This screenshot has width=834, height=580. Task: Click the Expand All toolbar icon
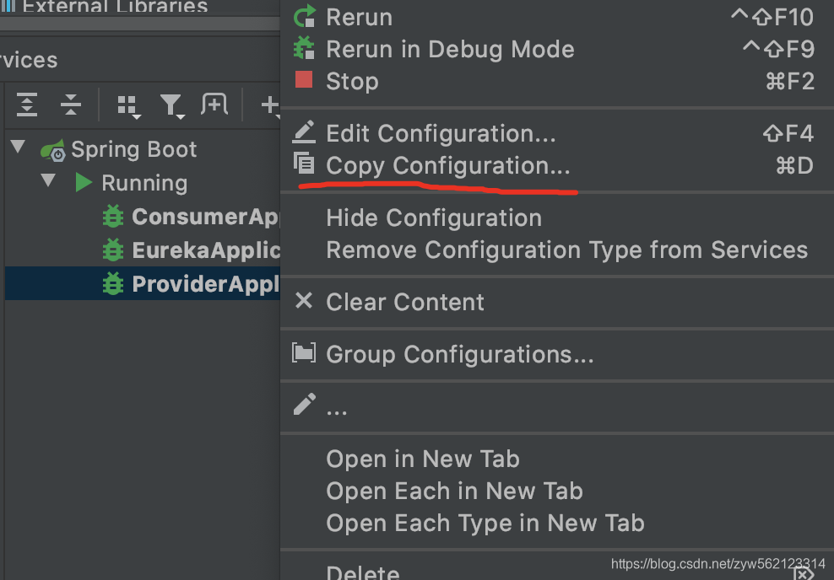(x=27, y=104)
